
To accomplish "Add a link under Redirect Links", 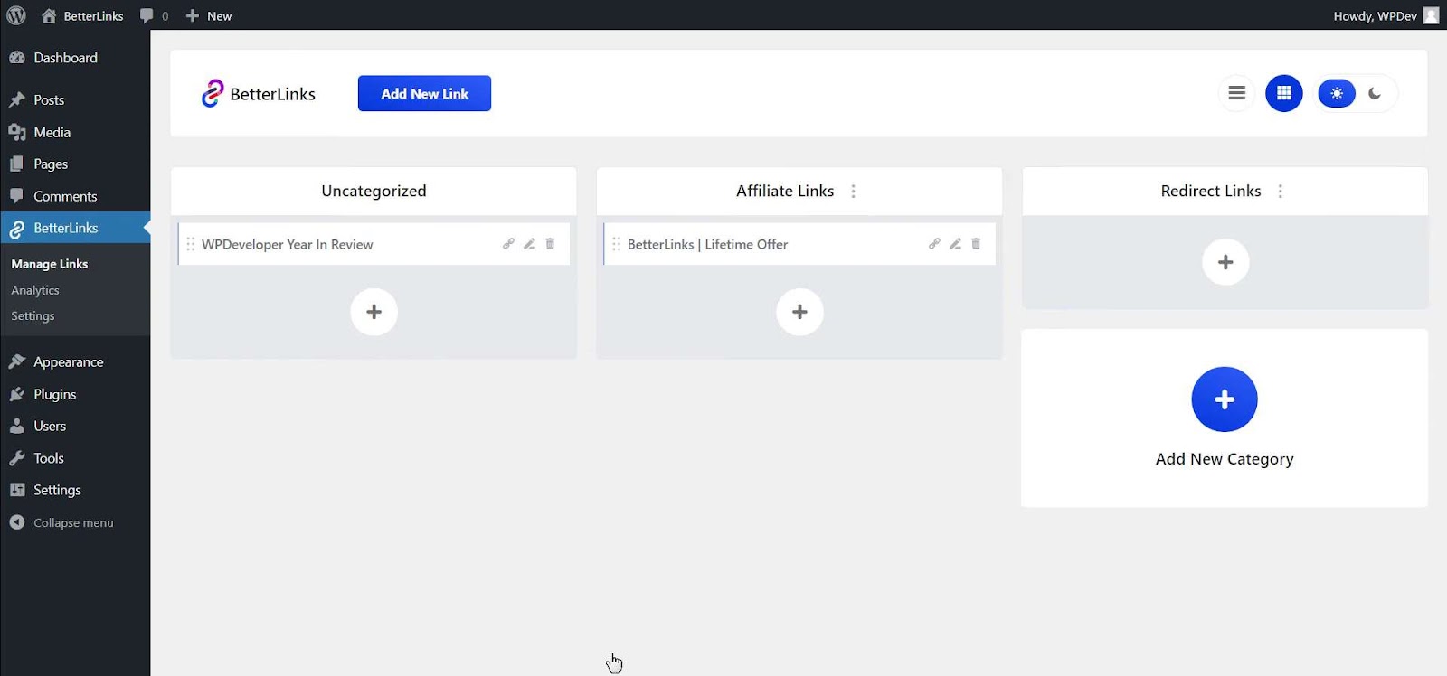I will pyautogui.click(x=1225, y=262).
